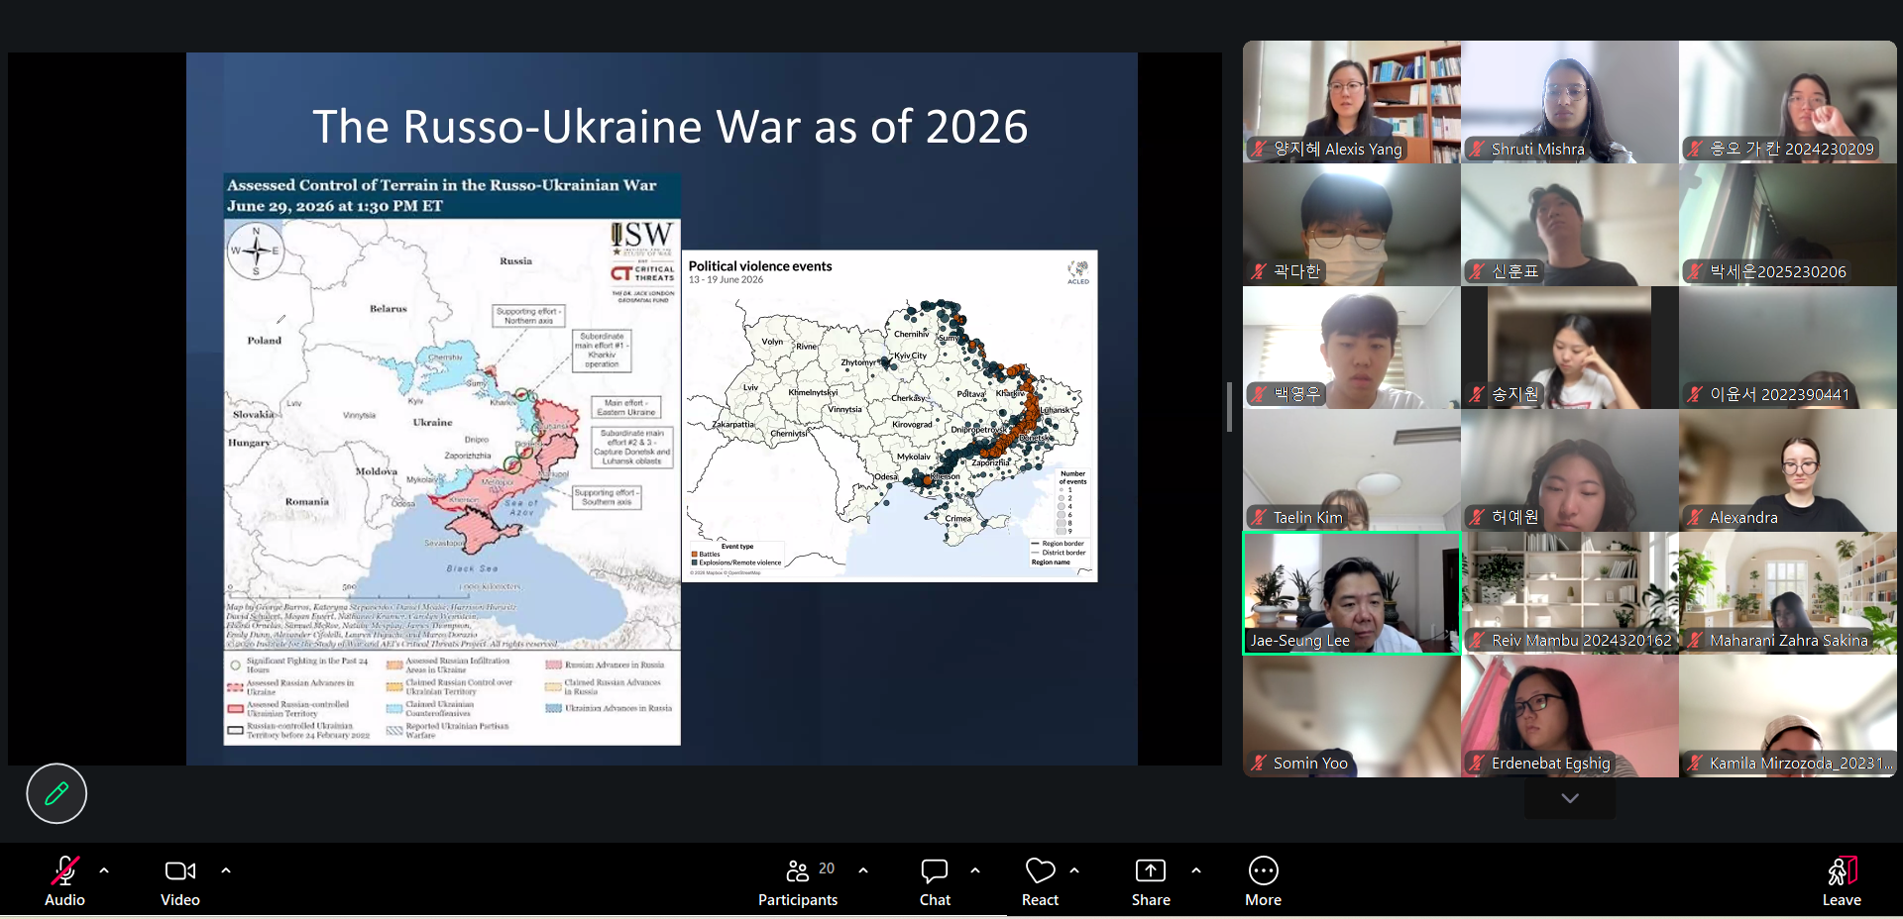Select Shruti Mishra's video tile
Screen dimensions: 1903x919
[x=1570, y=102]
